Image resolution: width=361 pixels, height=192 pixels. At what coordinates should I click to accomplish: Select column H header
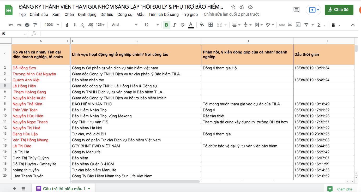point(248,41)
